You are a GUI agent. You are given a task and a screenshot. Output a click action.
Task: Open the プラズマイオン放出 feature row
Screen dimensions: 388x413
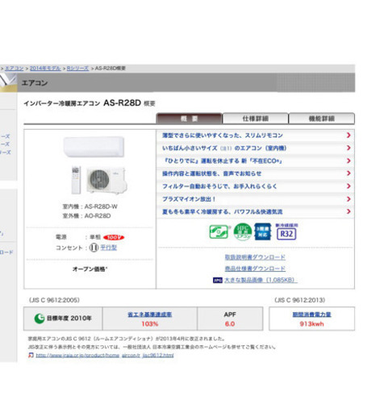click(x=256, y=199)
